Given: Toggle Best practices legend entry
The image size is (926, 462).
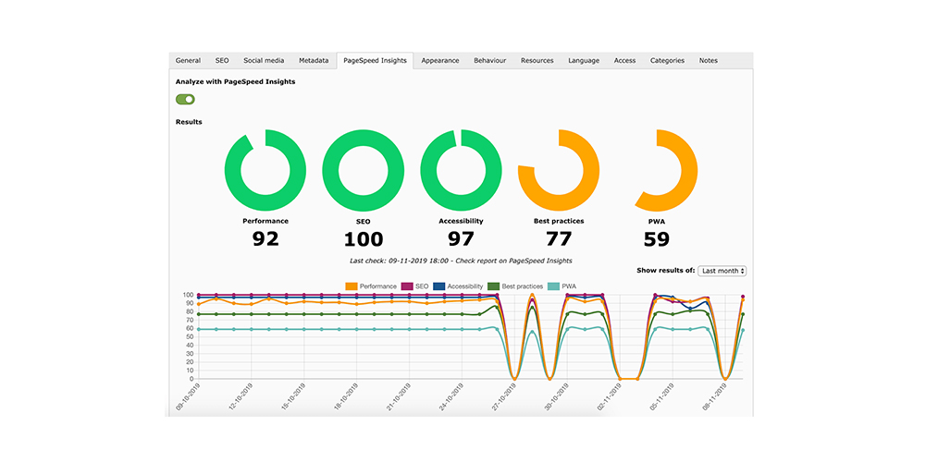Looking at the screenshot, I should pyautogui.click(x=516, y=286).
